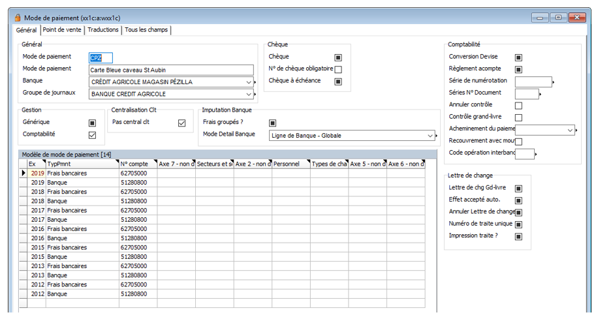The height and width of the screenshot is (319, 598).
Task: Switch to the Point de vente tab
Action: (63, 30)
